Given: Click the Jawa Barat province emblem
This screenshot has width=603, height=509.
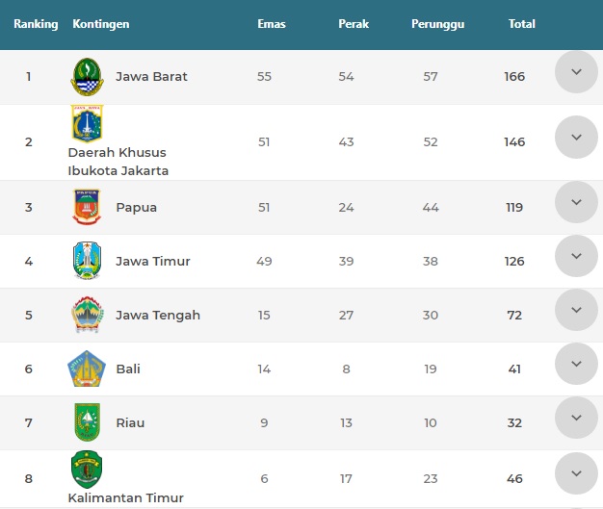Looking at the screenshot, I should coord(88,76).
